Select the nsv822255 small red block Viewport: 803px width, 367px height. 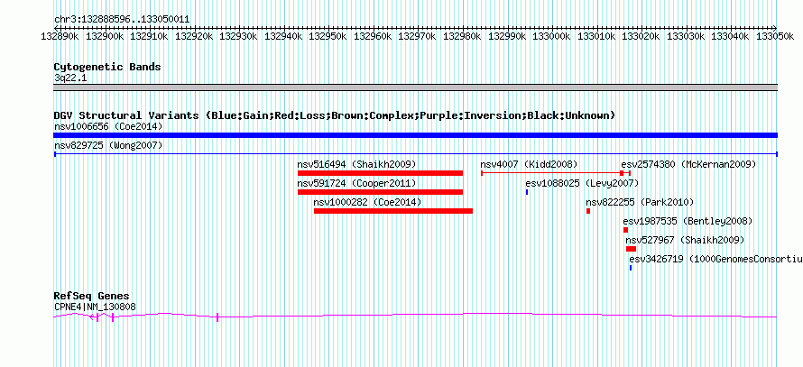point(588,211)
